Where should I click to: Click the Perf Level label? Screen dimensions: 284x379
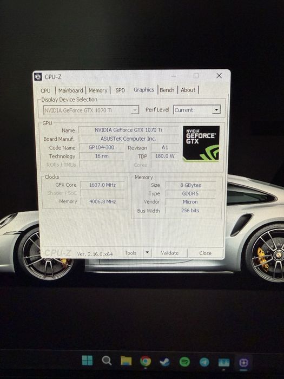tap(157, 110)
